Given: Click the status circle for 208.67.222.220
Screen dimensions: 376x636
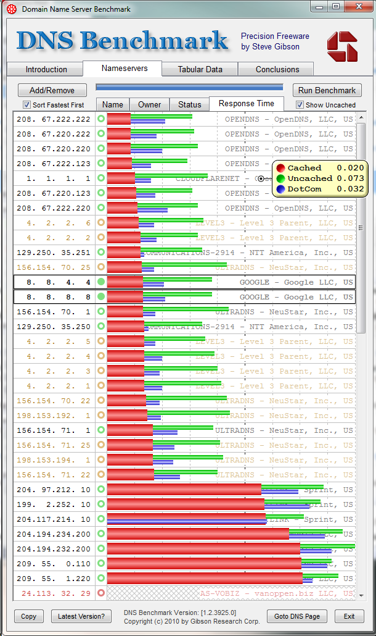Looking at the screenshot, I should [x=100, y=207].
